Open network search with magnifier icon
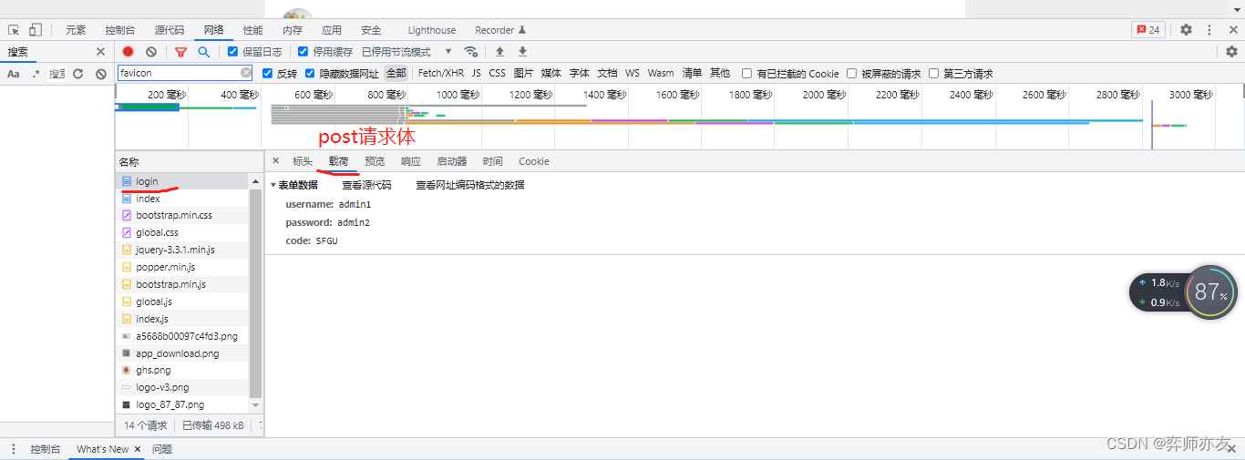The height and width of the screenshot is (460, 1245). (204, 52)
